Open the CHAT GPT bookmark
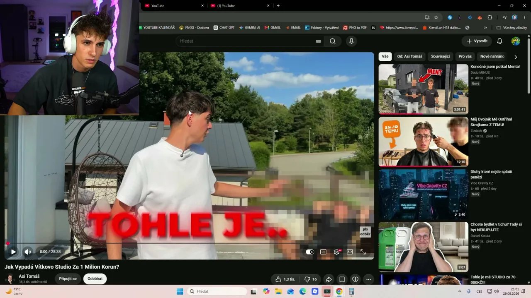Screen dimensions: 531x298 224,28
